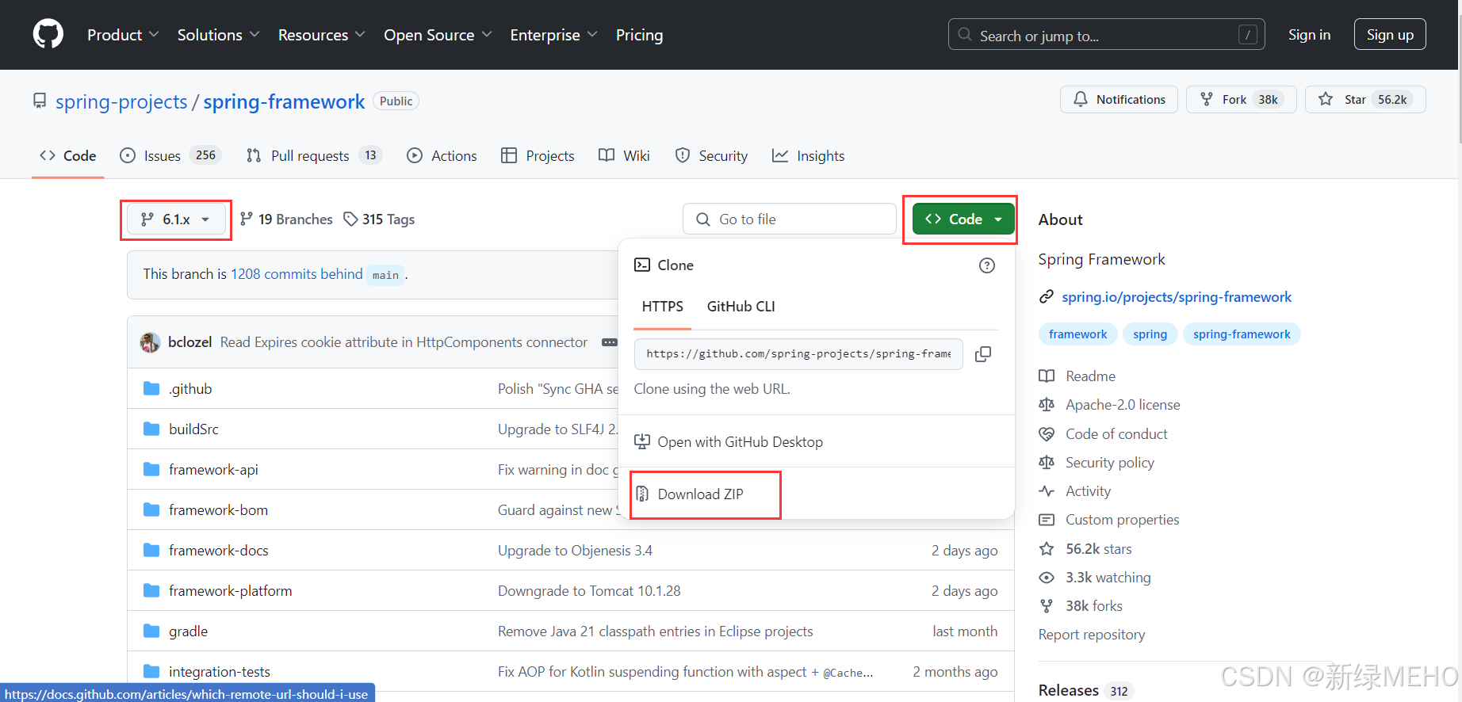
Task: Switch to the Wiki tab
Action: click(x=624, y=156)
